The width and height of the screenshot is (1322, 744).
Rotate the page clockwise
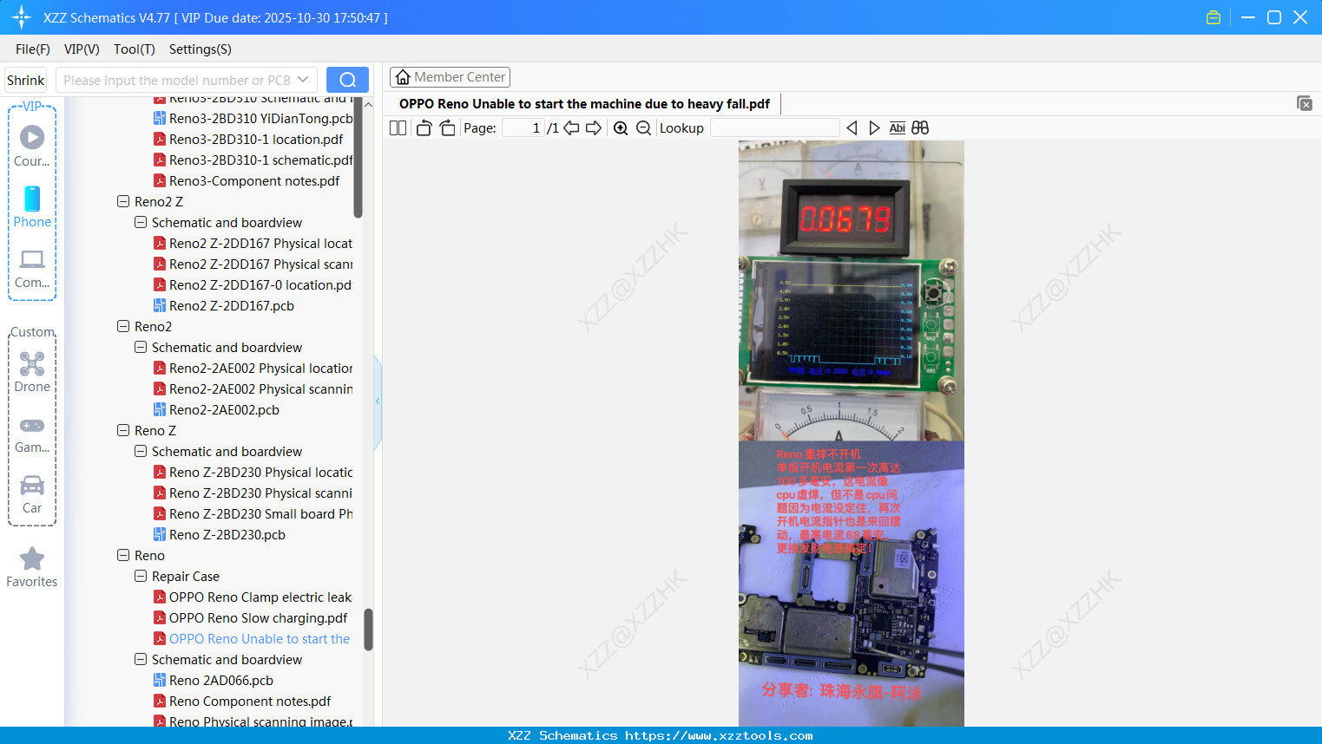447,128
